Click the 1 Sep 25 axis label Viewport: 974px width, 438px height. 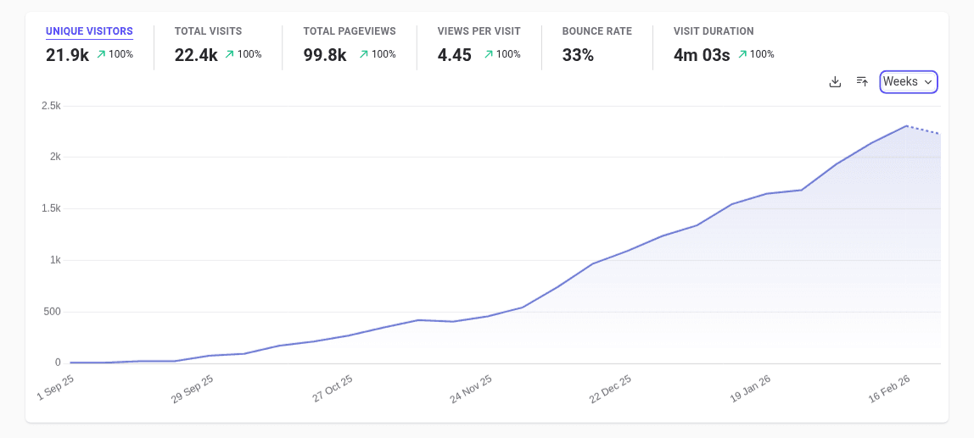coord(57,387)
